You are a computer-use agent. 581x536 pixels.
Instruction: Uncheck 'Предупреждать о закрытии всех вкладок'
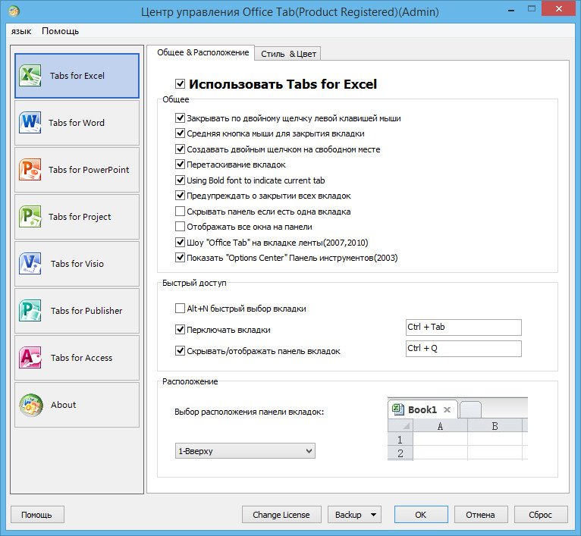coord(180,196)
